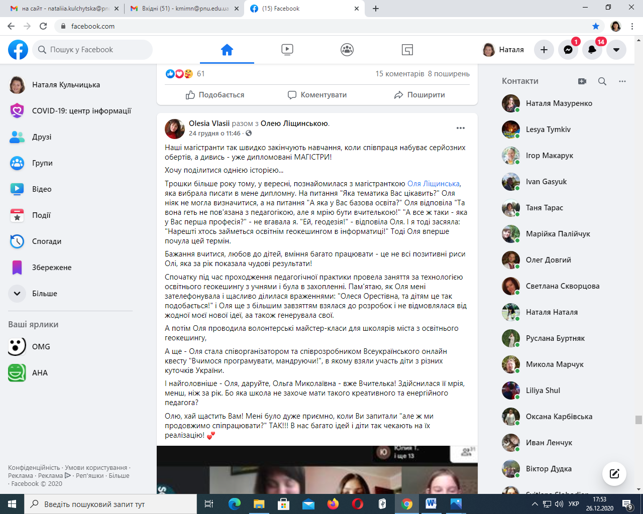Open the Groups tab icon

point(347,49)
